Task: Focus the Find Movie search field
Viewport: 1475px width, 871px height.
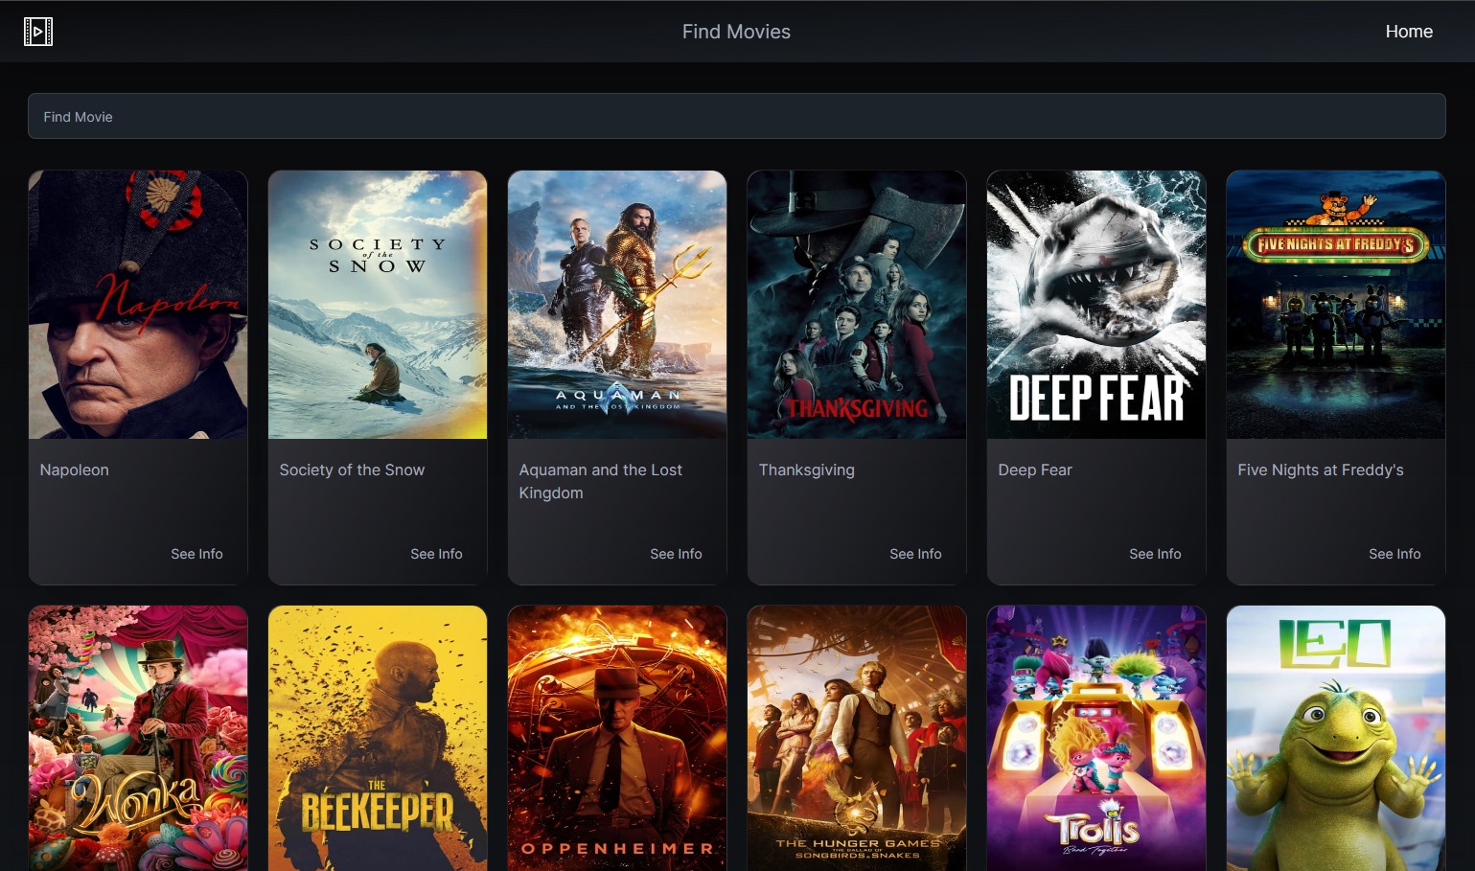Action: pyautogui.click(x=736, y=116)
